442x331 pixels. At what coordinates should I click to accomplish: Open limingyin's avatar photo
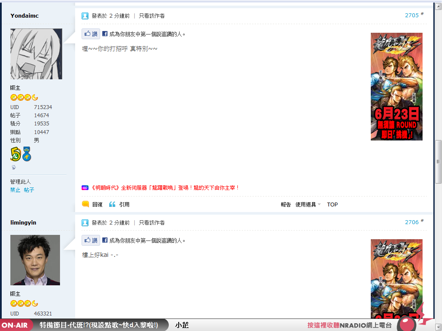35,260
